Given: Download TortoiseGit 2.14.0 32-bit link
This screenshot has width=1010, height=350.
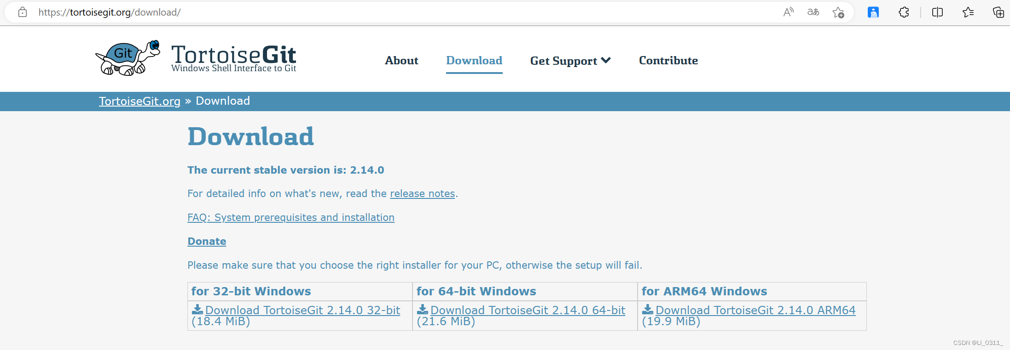Looking at the screenshot, I should point(302,310).
